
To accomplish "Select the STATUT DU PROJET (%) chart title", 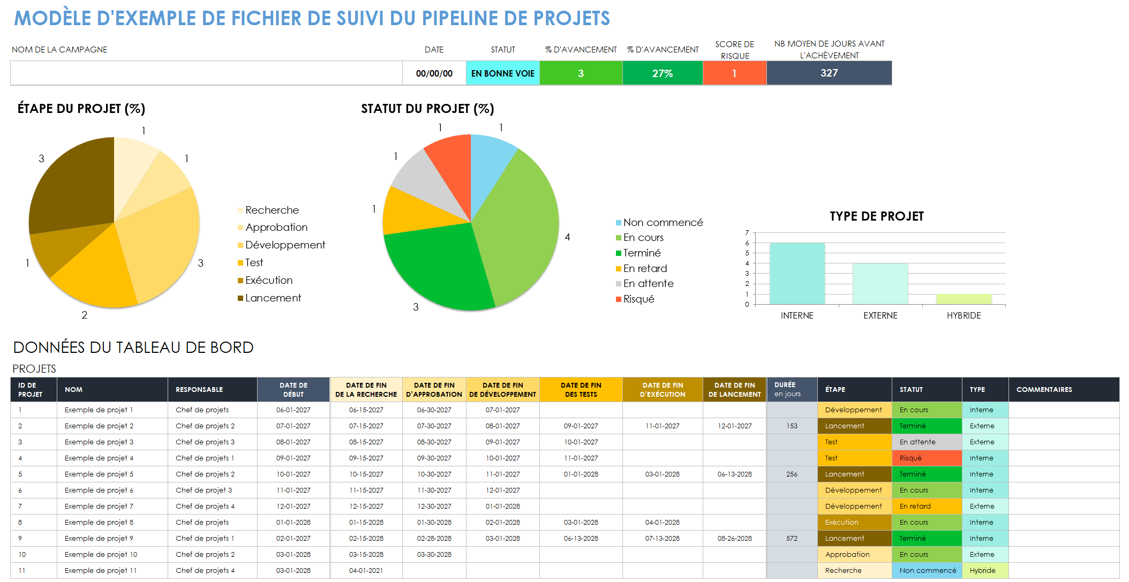I will [427, 109].
